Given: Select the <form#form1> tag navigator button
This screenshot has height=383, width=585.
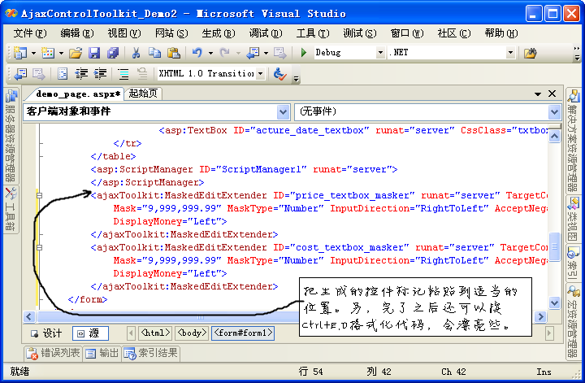Looking at the screenshot, I should pyautogui.click(x=243, y=333).
